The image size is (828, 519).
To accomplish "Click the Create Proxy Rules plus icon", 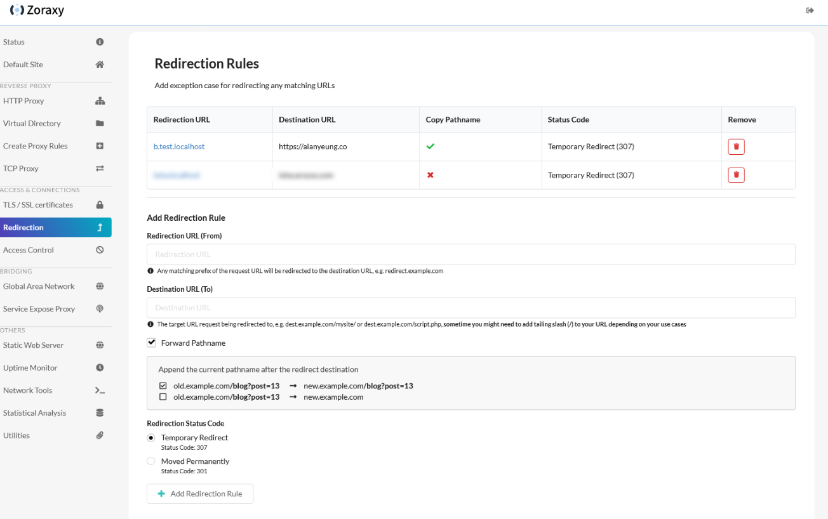I will tap(100, 146).
